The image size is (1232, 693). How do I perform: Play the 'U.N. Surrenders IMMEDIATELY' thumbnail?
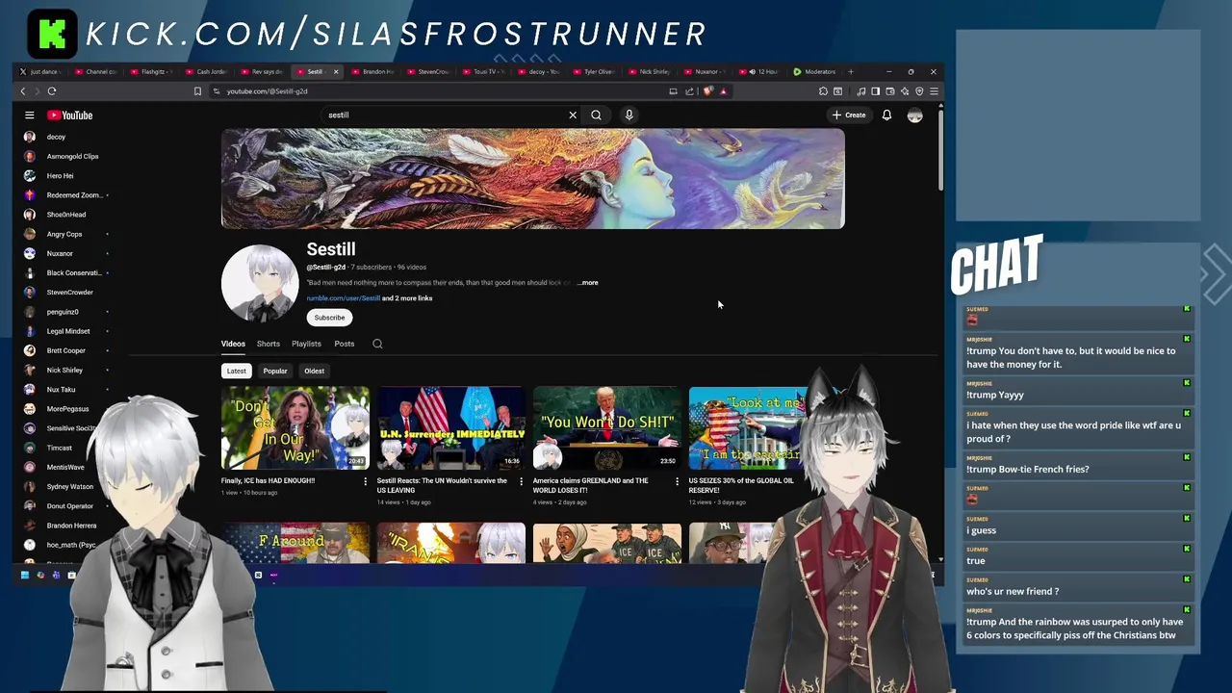point(451,428)
